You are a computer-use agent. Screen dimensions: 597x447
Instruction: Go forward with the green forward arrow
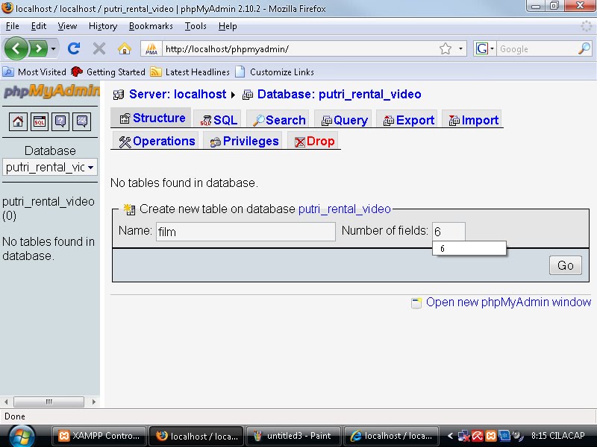pyautogui.click(x=38, y=48)
